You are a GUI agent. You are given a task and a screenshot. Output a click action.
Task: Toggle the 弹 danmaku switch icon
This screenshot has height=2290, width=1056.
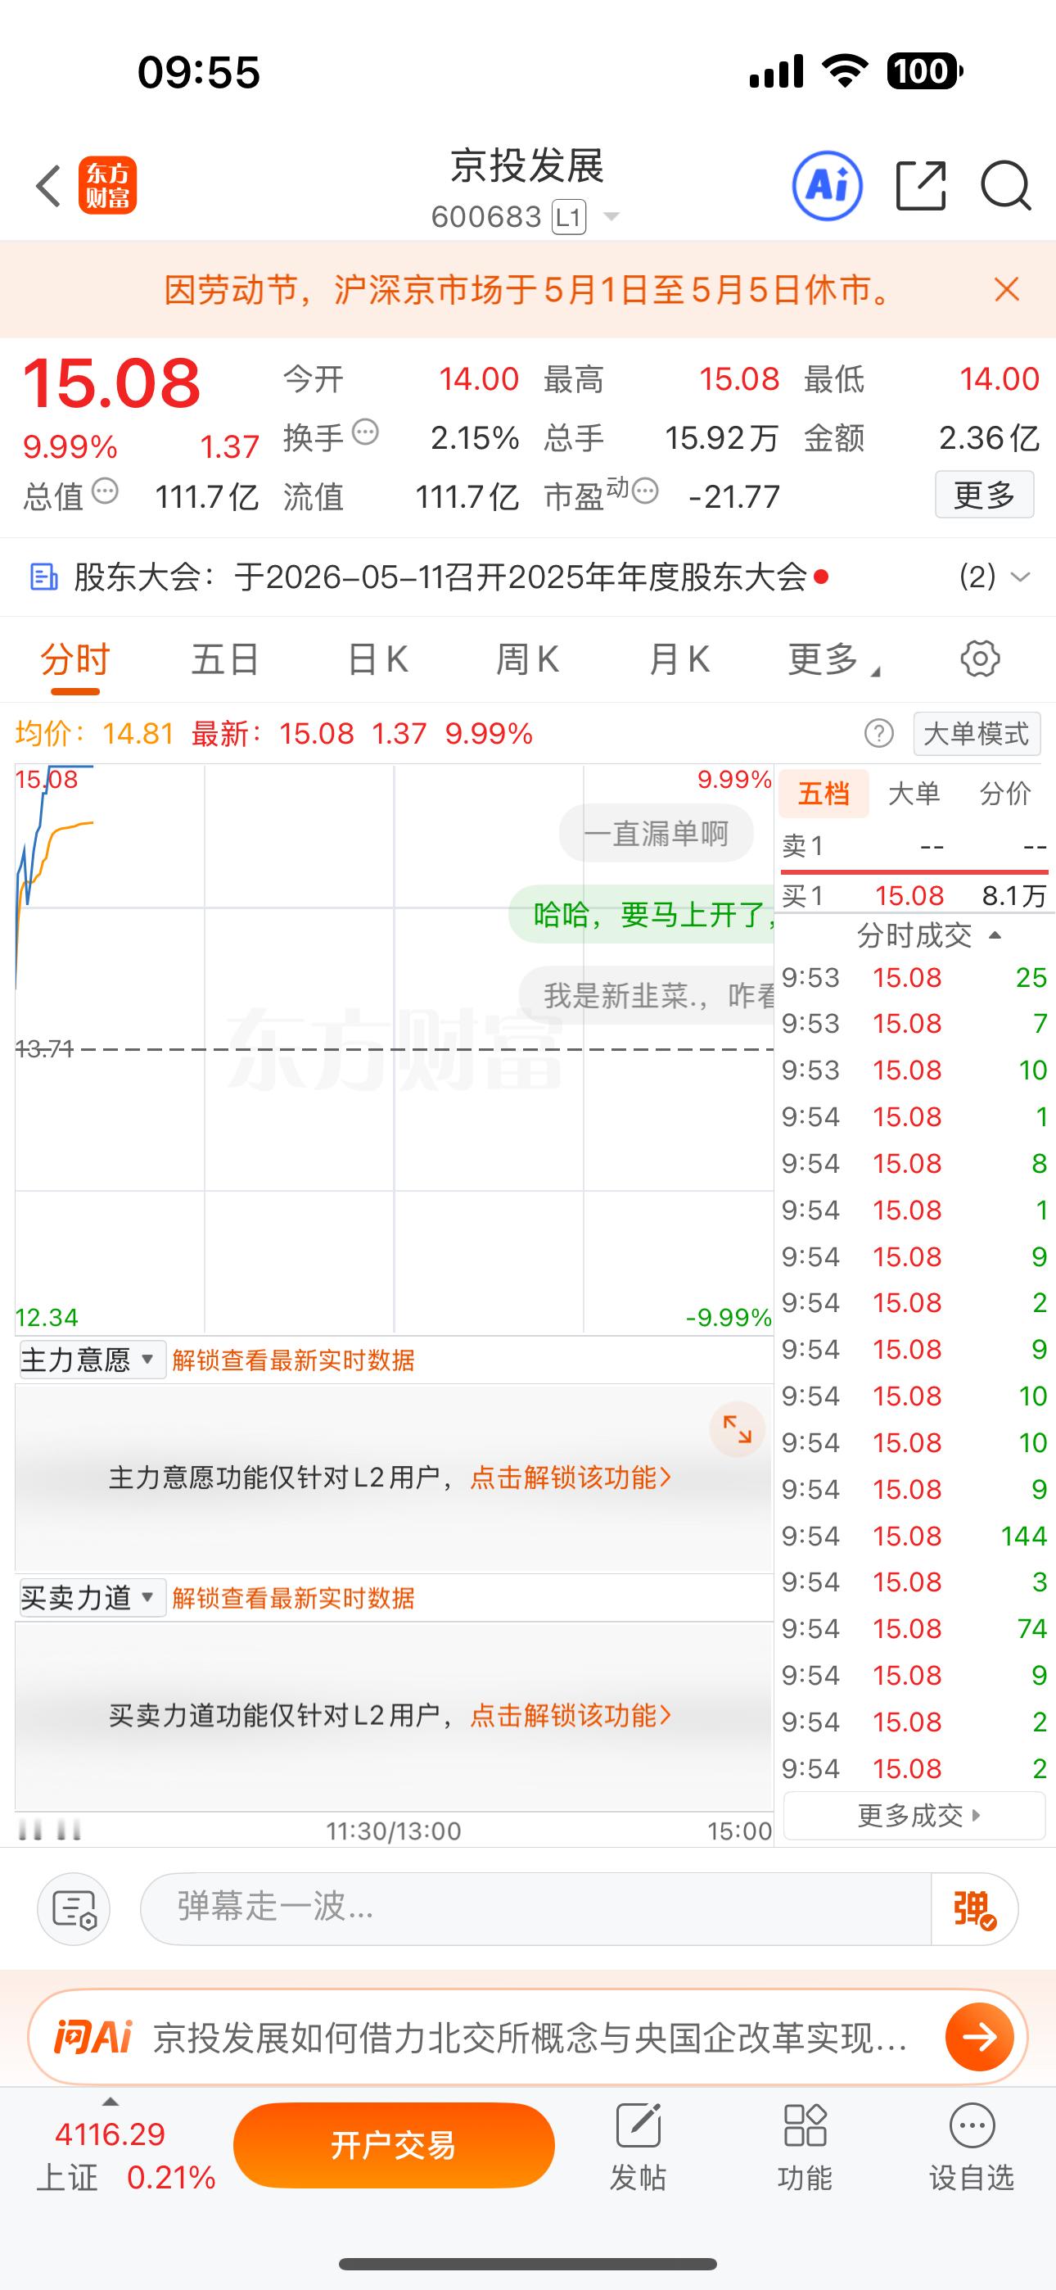point(974,1909)
